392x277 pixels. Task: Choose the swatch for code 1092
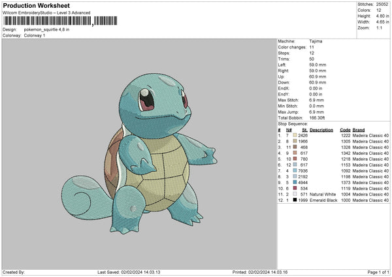coord(295,171)
